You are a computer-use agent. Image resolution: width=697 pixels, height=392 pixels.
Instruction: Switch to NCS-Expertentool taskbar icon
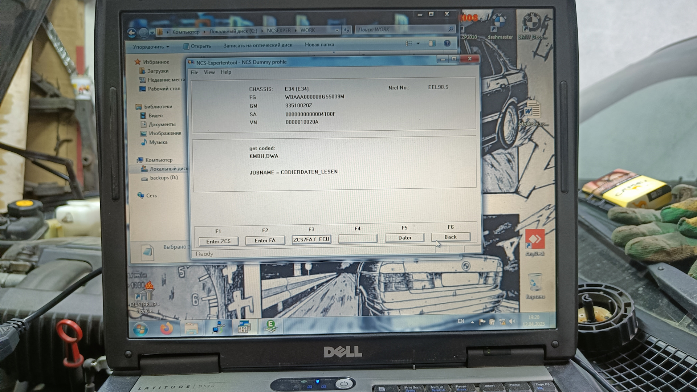coord(244,327)
